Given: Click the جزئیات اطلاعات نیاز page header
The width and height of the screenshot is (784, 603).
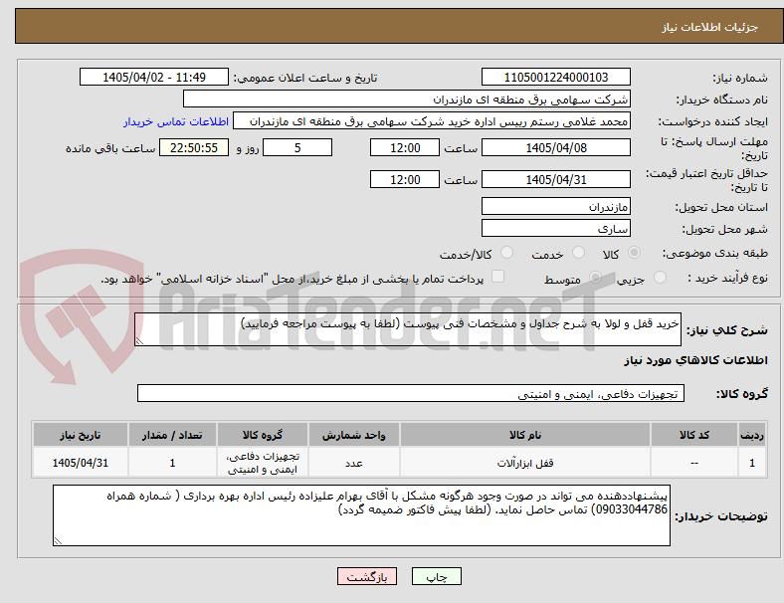Looking at the screenshot, I should (710, 27).
